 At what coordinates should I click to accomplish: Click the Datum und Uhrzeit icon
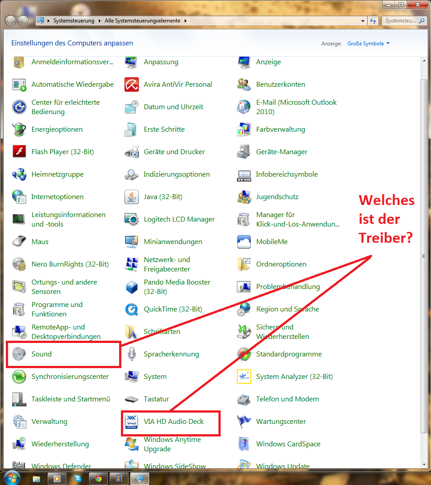[131, 107]
